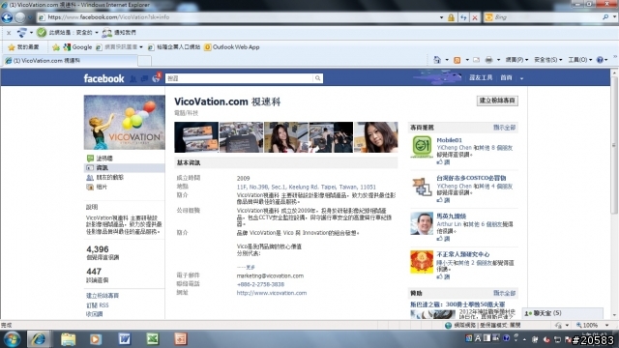Click the Read Mail envelope icon
Viewport: 619px width, 348px height.
point(477,60)
